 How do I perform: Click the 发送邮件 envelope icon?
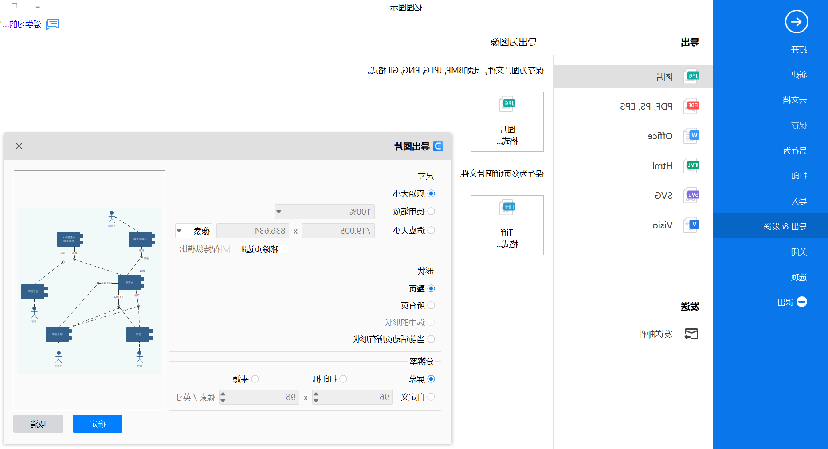tap(691, 334)
